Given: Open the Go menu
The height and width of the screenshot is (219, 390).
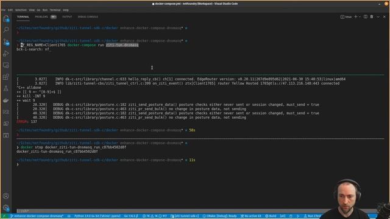Looking at the screenshot, I should click(x=38, y=10).
